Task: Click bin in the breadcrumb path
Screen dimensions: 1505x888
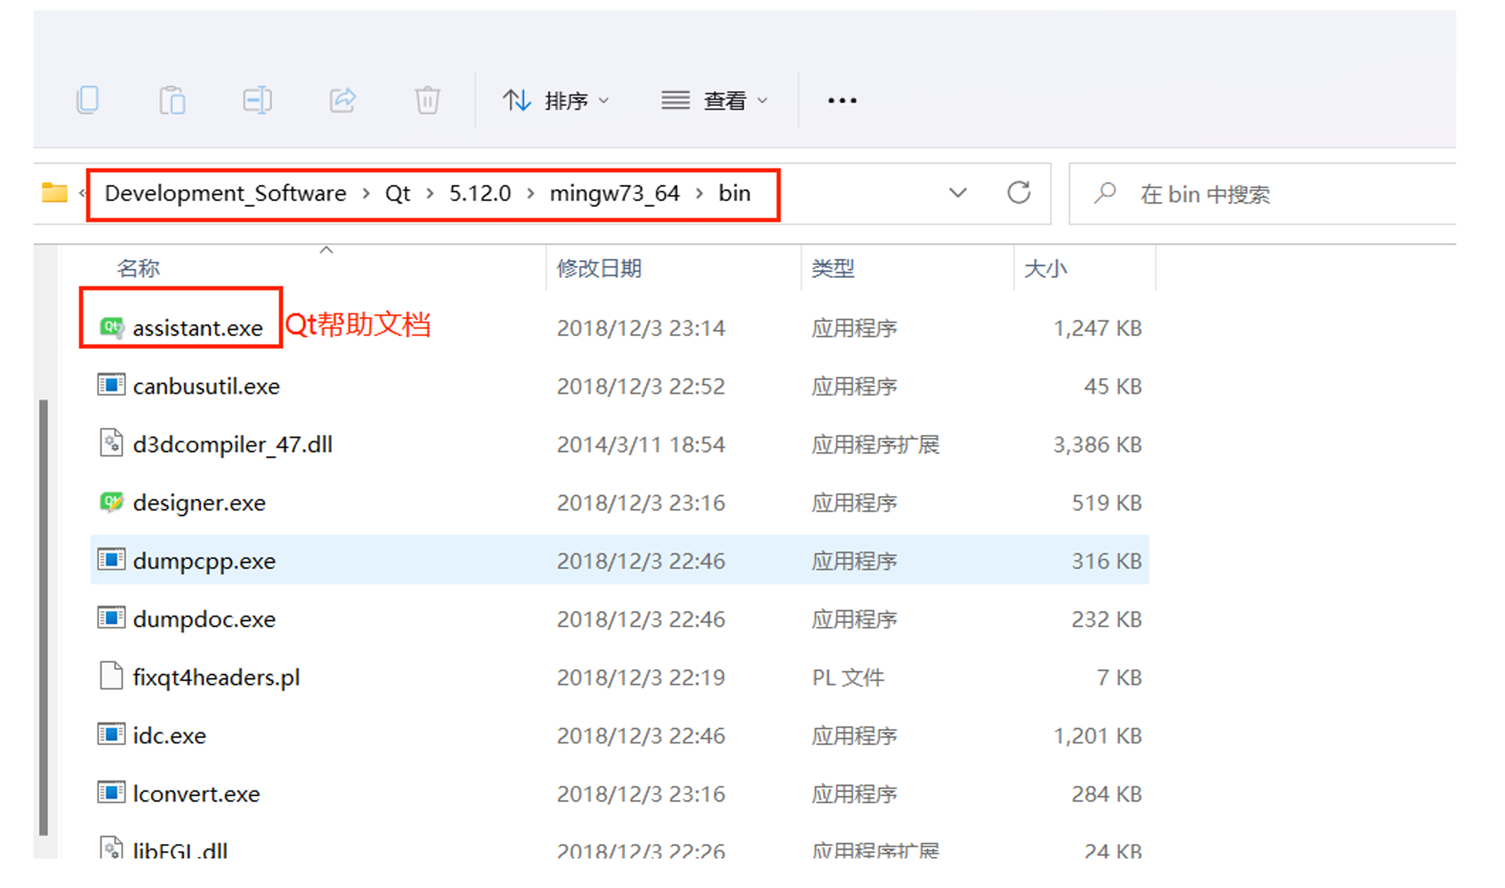Action: 735,194
